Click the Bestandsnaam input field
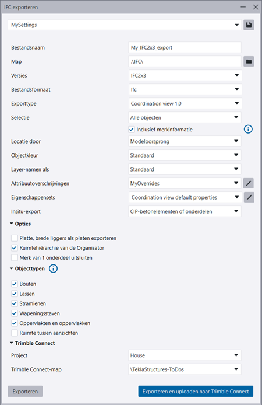Viewport: 262px width, 405px height. [185, 47]
